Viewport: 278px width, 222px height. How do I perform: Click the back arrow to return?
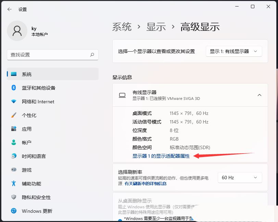9,9
